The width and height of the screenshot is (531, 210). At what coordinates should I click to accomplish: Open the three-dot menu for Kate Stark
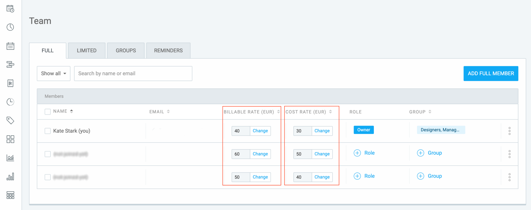click(509, 131)
